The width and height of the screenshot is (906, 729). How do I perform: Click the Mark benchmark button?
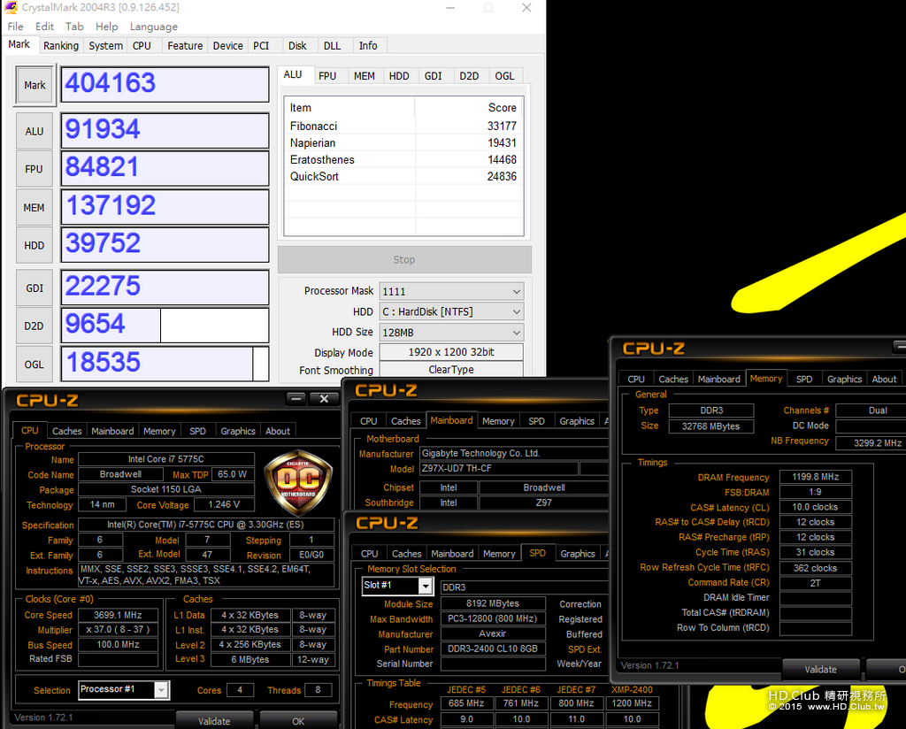[x=35, y=85]
